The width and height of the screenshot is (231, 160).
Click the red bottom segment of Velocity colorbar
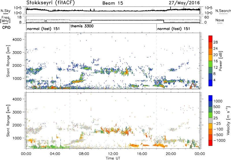coord(210,143)
